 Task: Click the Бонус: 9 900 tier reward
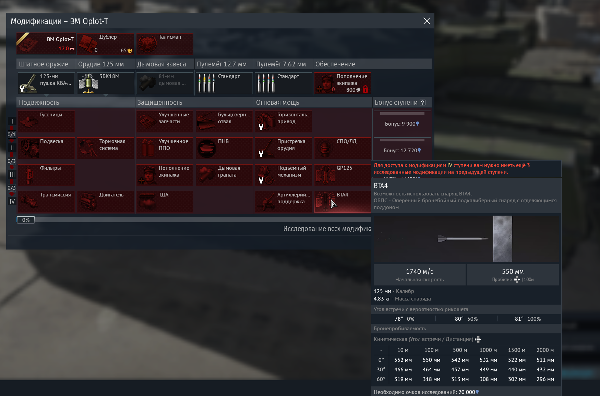[x=402, y=124]
